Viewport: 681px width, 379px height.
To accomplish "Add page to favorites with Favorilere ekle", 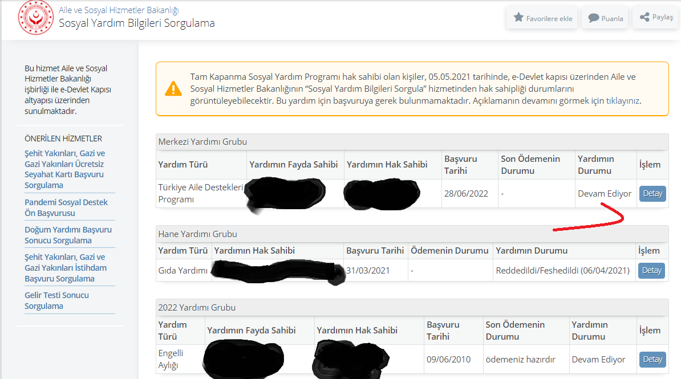I will pyautogui.click(x=542, y=18).
